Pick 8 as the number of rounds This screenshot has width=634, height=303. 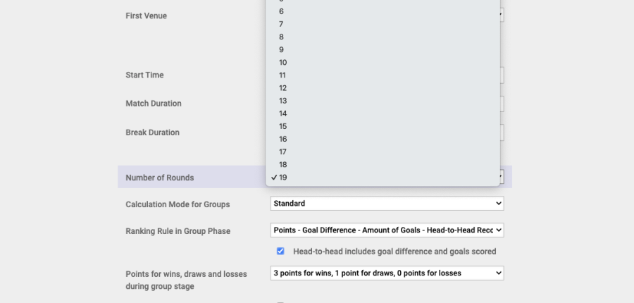(x=282, y=37)
